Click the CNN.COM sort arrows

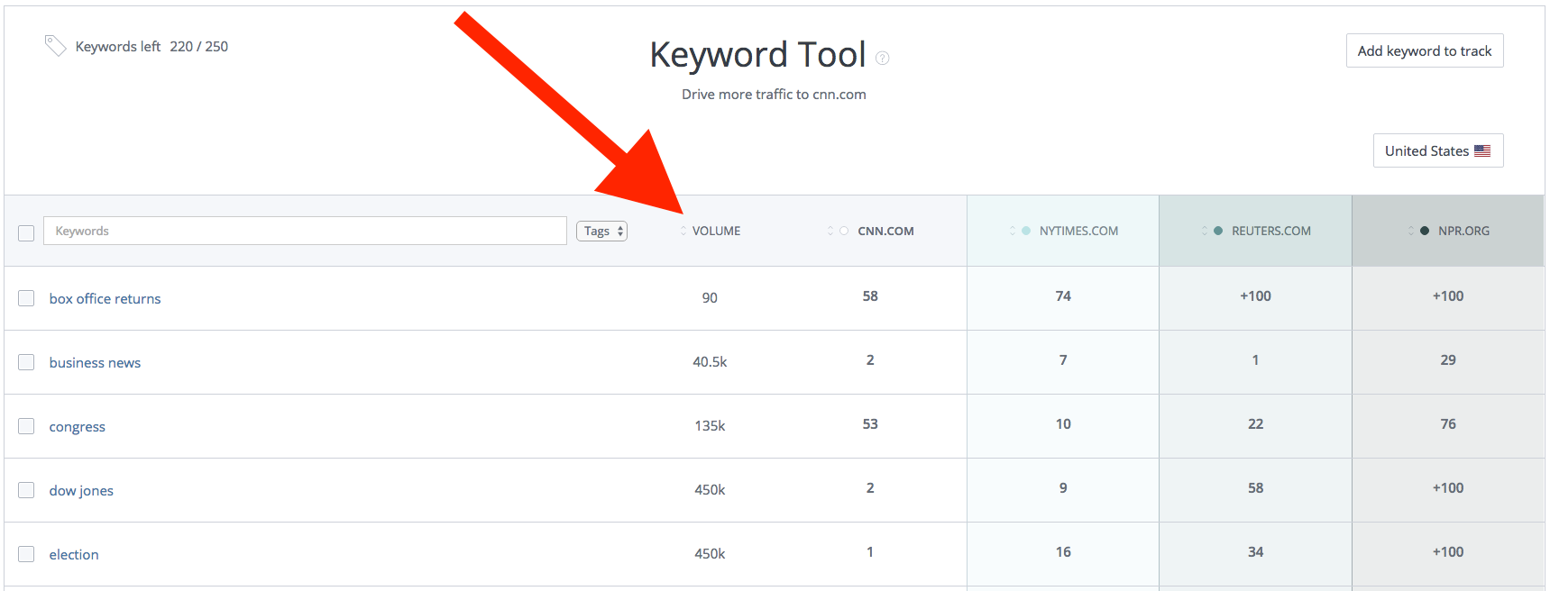click(830, 231)
